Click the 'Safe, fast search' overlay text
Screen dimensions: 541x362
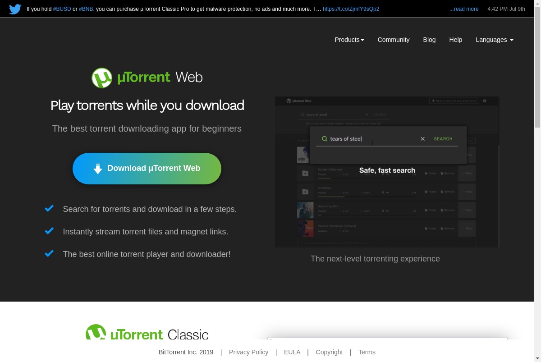pyautogui.click(x=387, y=170)
